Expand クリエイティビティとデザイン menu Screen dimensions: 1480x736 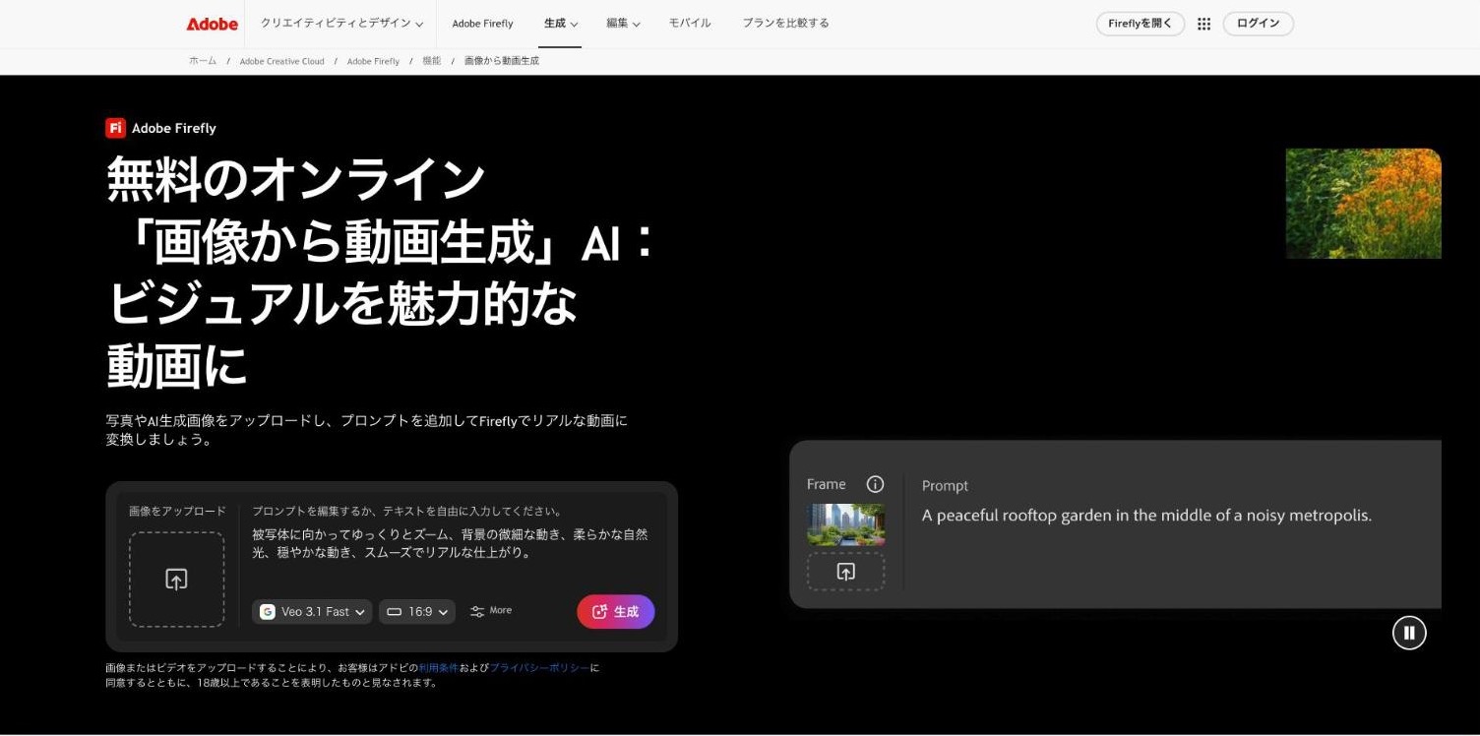(341, 24)
